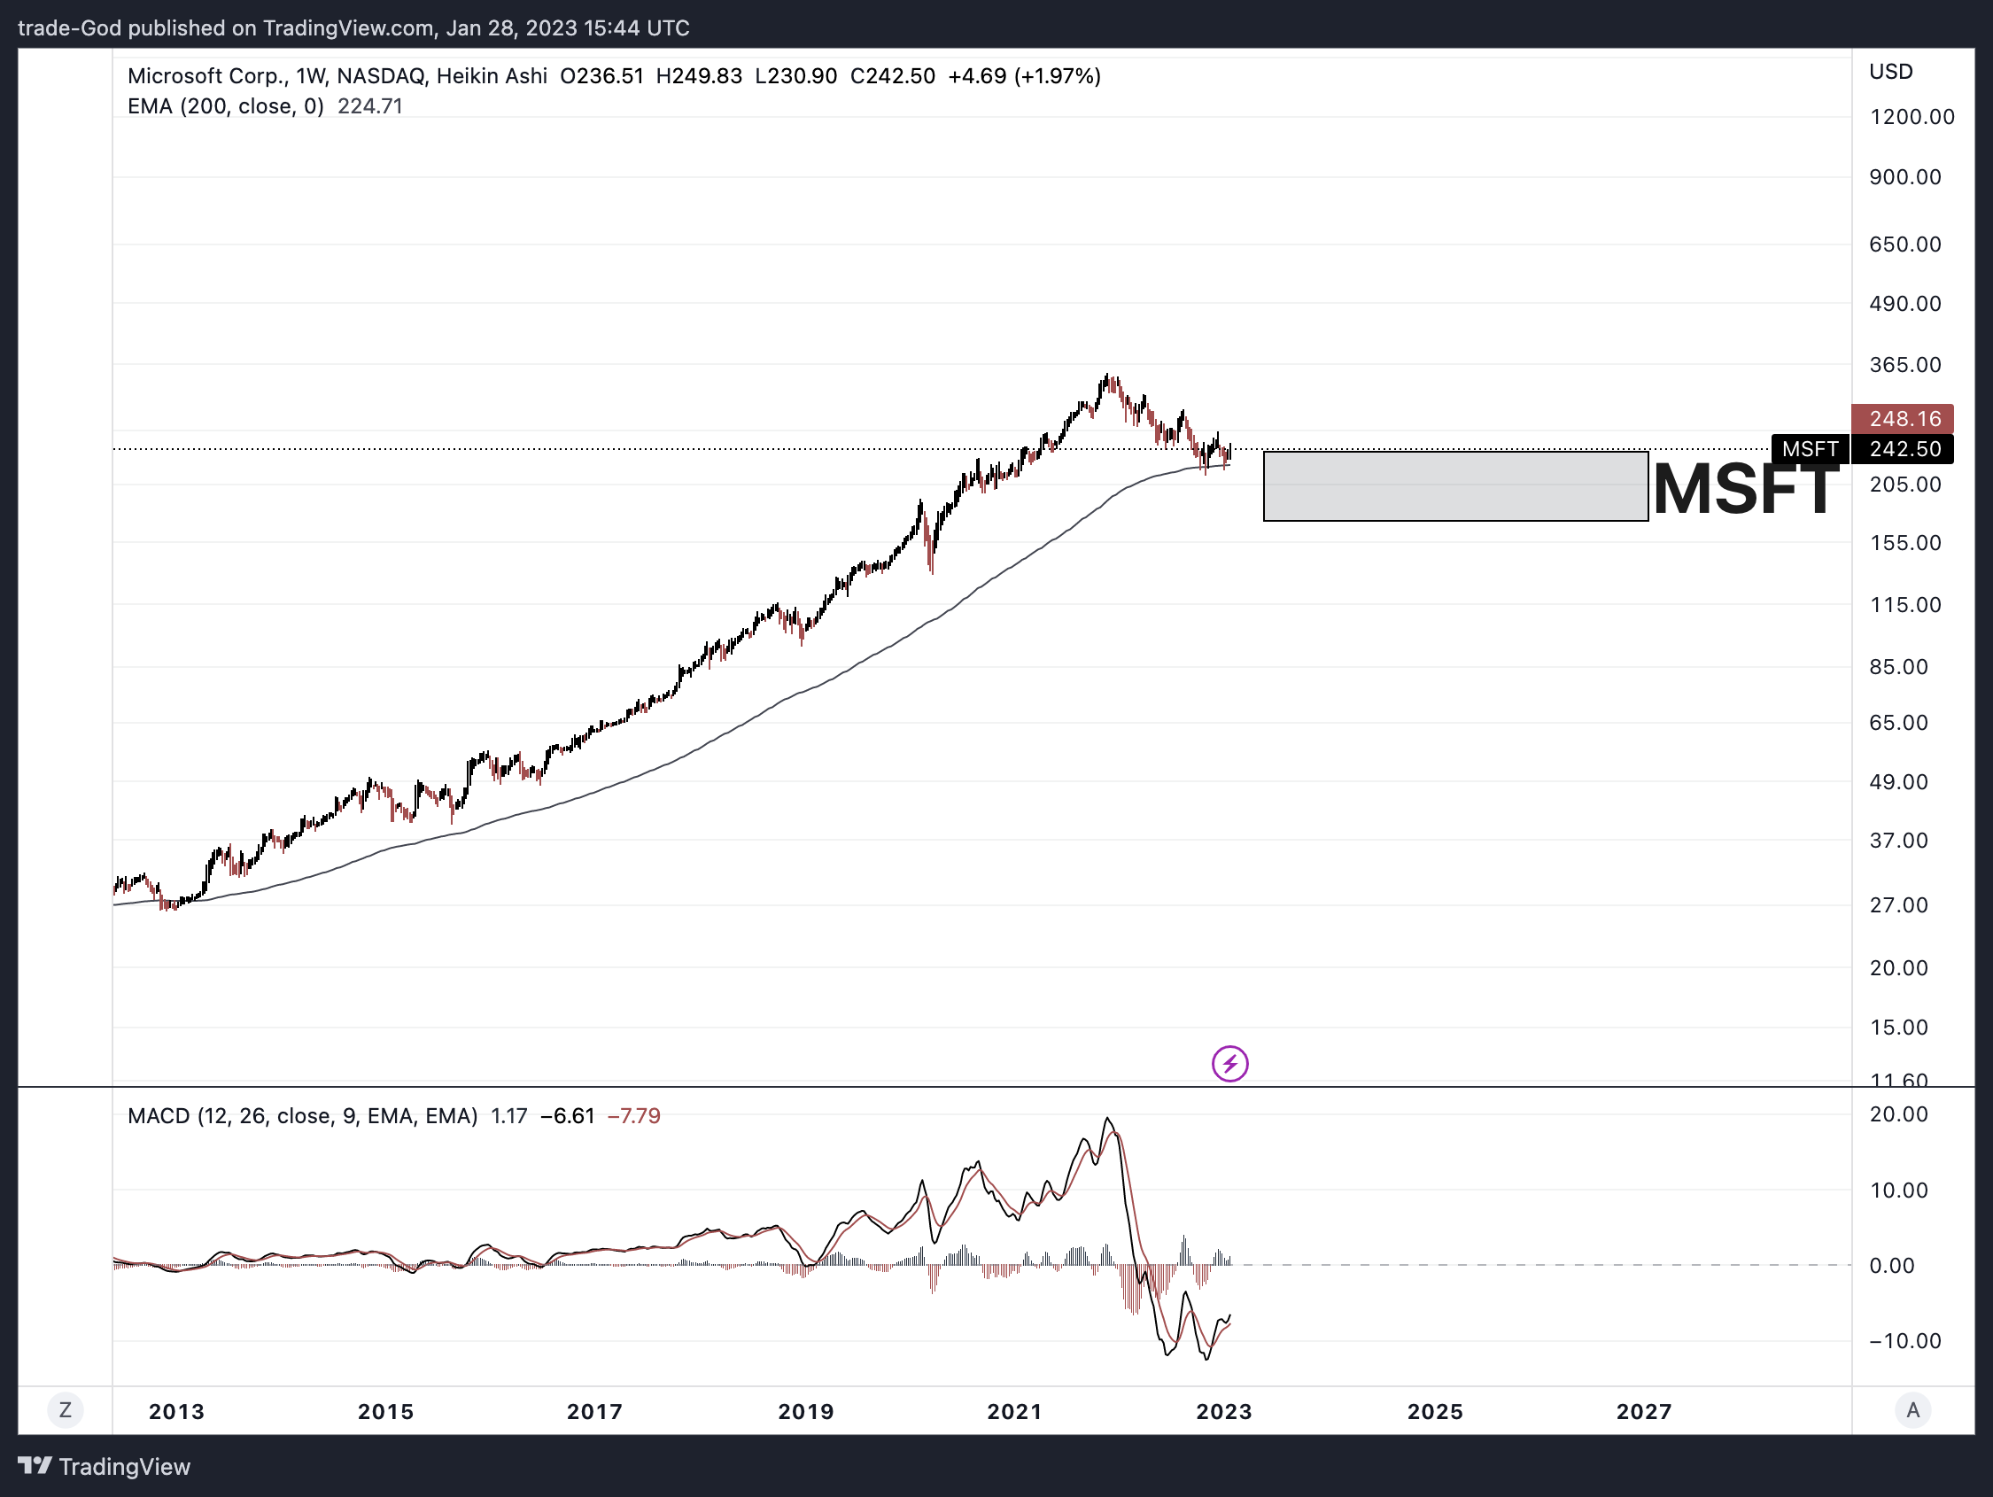The width and height of the screenshot is (1993, 1497).
Task: Click the 27.00 price axis label
Action: pos(1898,904)
